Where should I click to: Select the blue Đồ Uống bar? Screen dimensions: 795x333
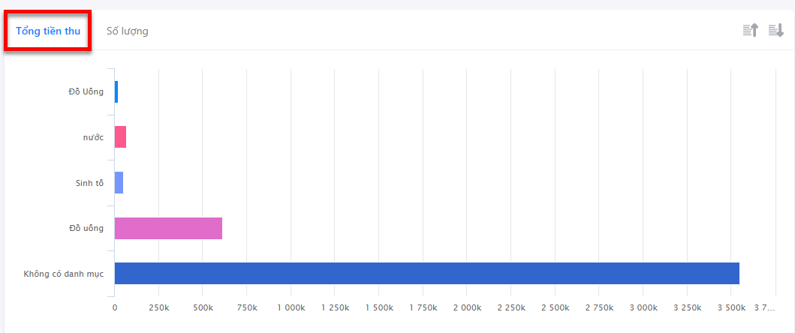[x=116, y=91]
